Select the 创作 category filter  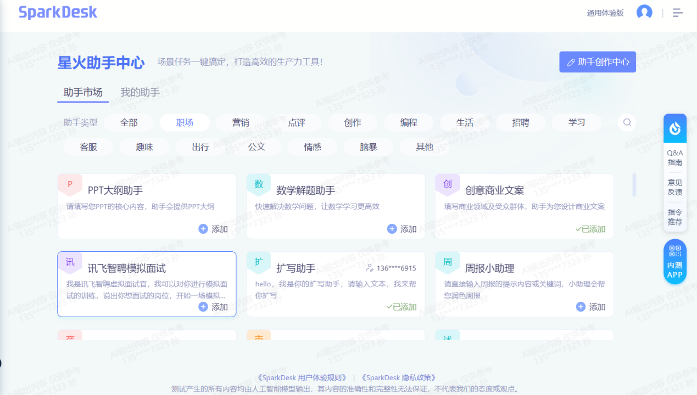tap(353, 122)
